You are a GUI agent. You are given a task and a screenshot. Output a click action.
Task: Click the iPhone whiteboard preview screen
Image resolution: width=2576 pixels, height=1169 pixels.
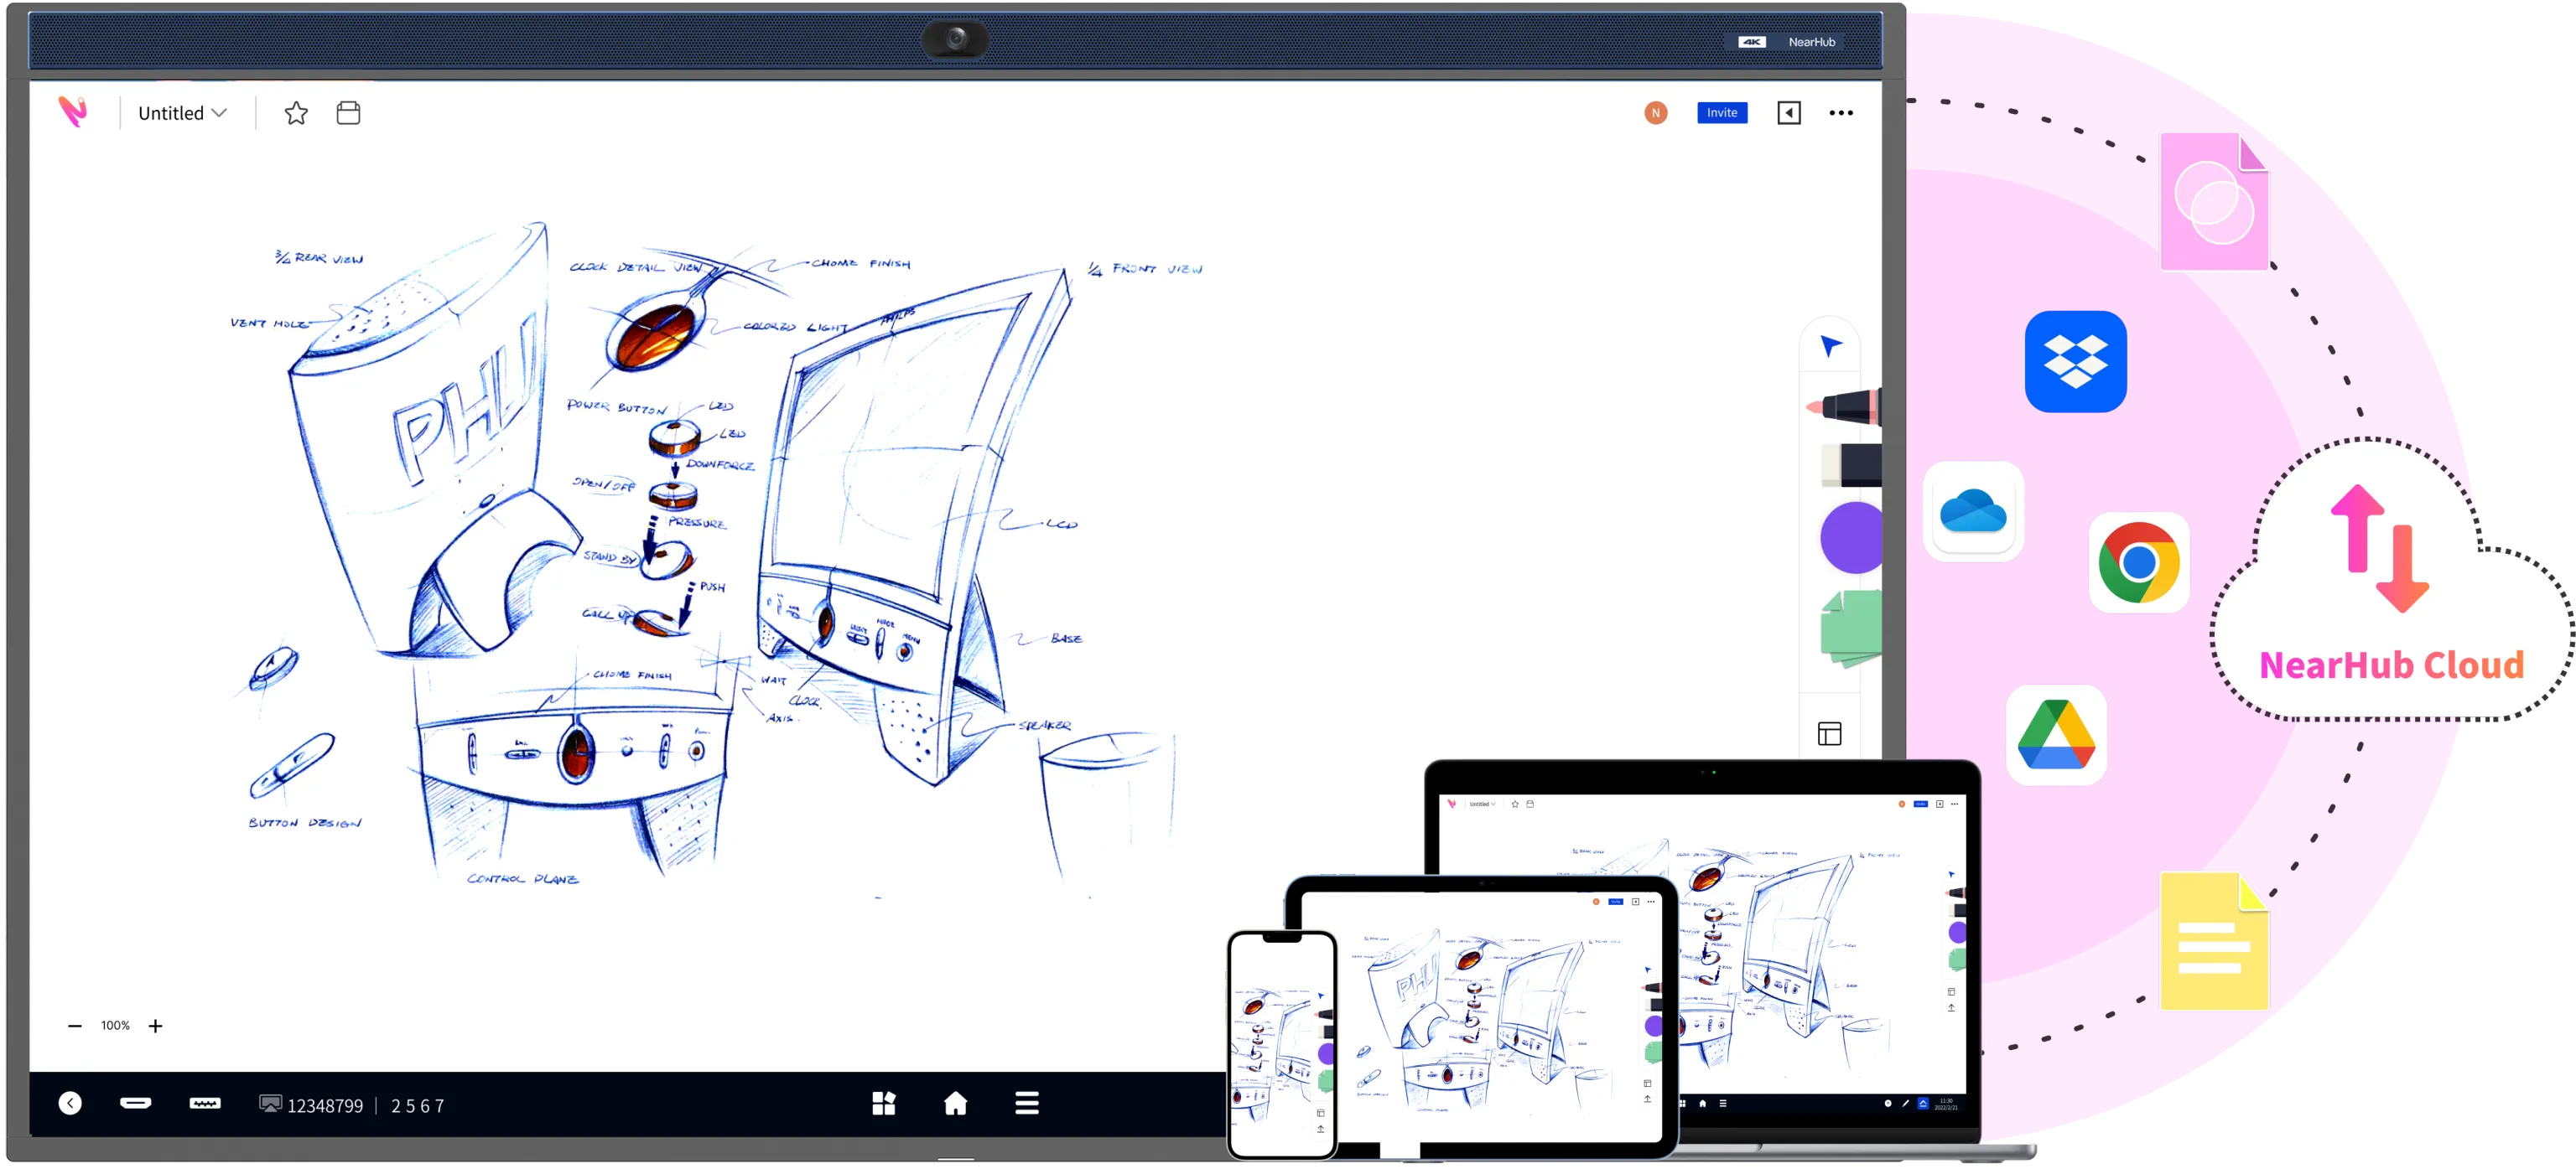click(1281, 1045)
